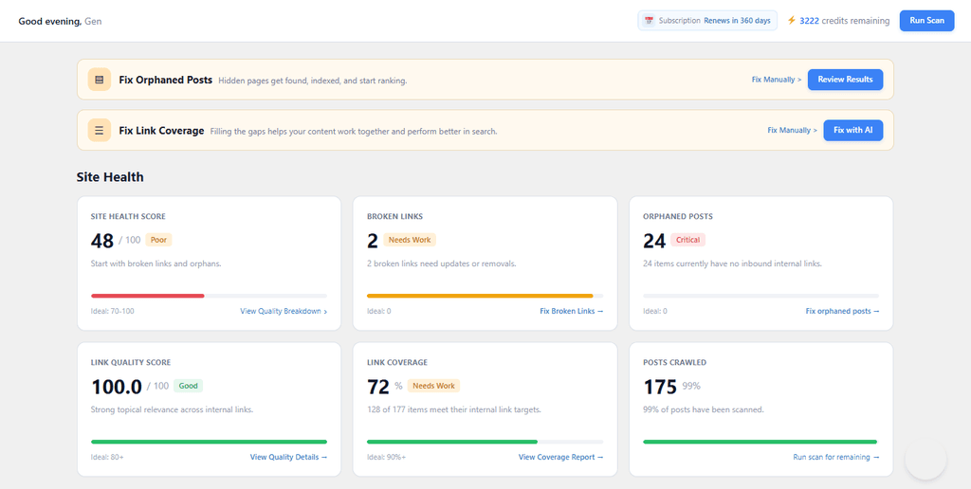Click the Run Scan button
The height and width of the screenshot is (489, 971).
[x=926, y=21]
